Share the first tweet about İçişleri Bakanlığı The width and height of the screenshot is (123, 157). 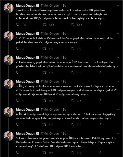(x=101, y=25)
